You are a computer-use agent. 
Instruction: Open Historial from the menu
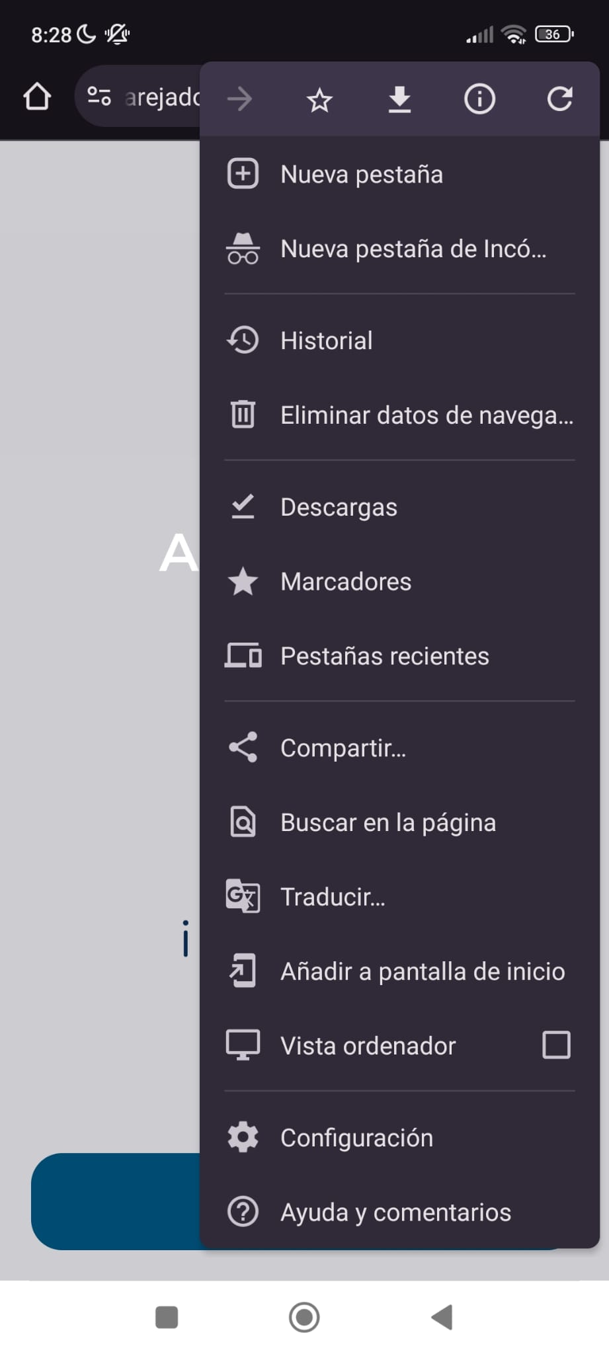[326, 341]
